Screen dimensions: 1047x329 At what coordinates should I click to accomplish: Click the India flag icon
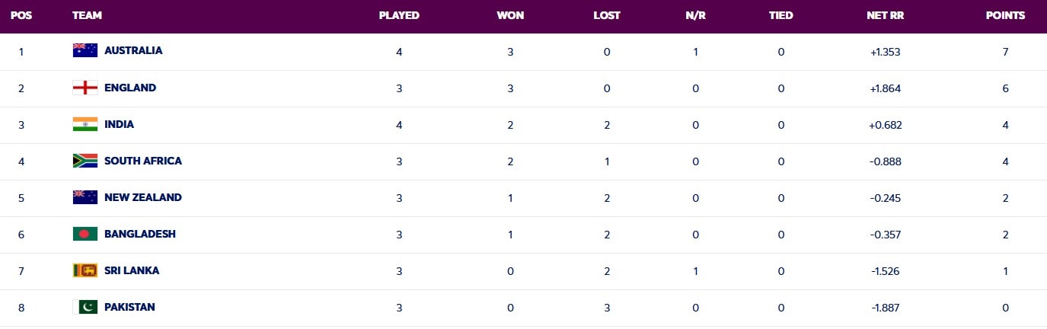click(x=85, y=124)
